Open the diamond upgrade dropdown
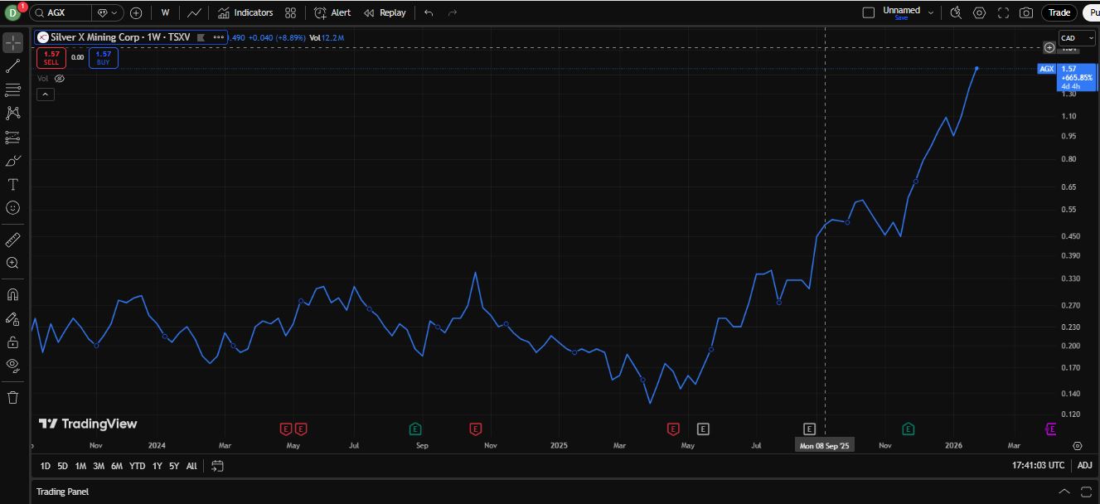Viewport: 1100px width, 504px height. [x=108, y=12]
